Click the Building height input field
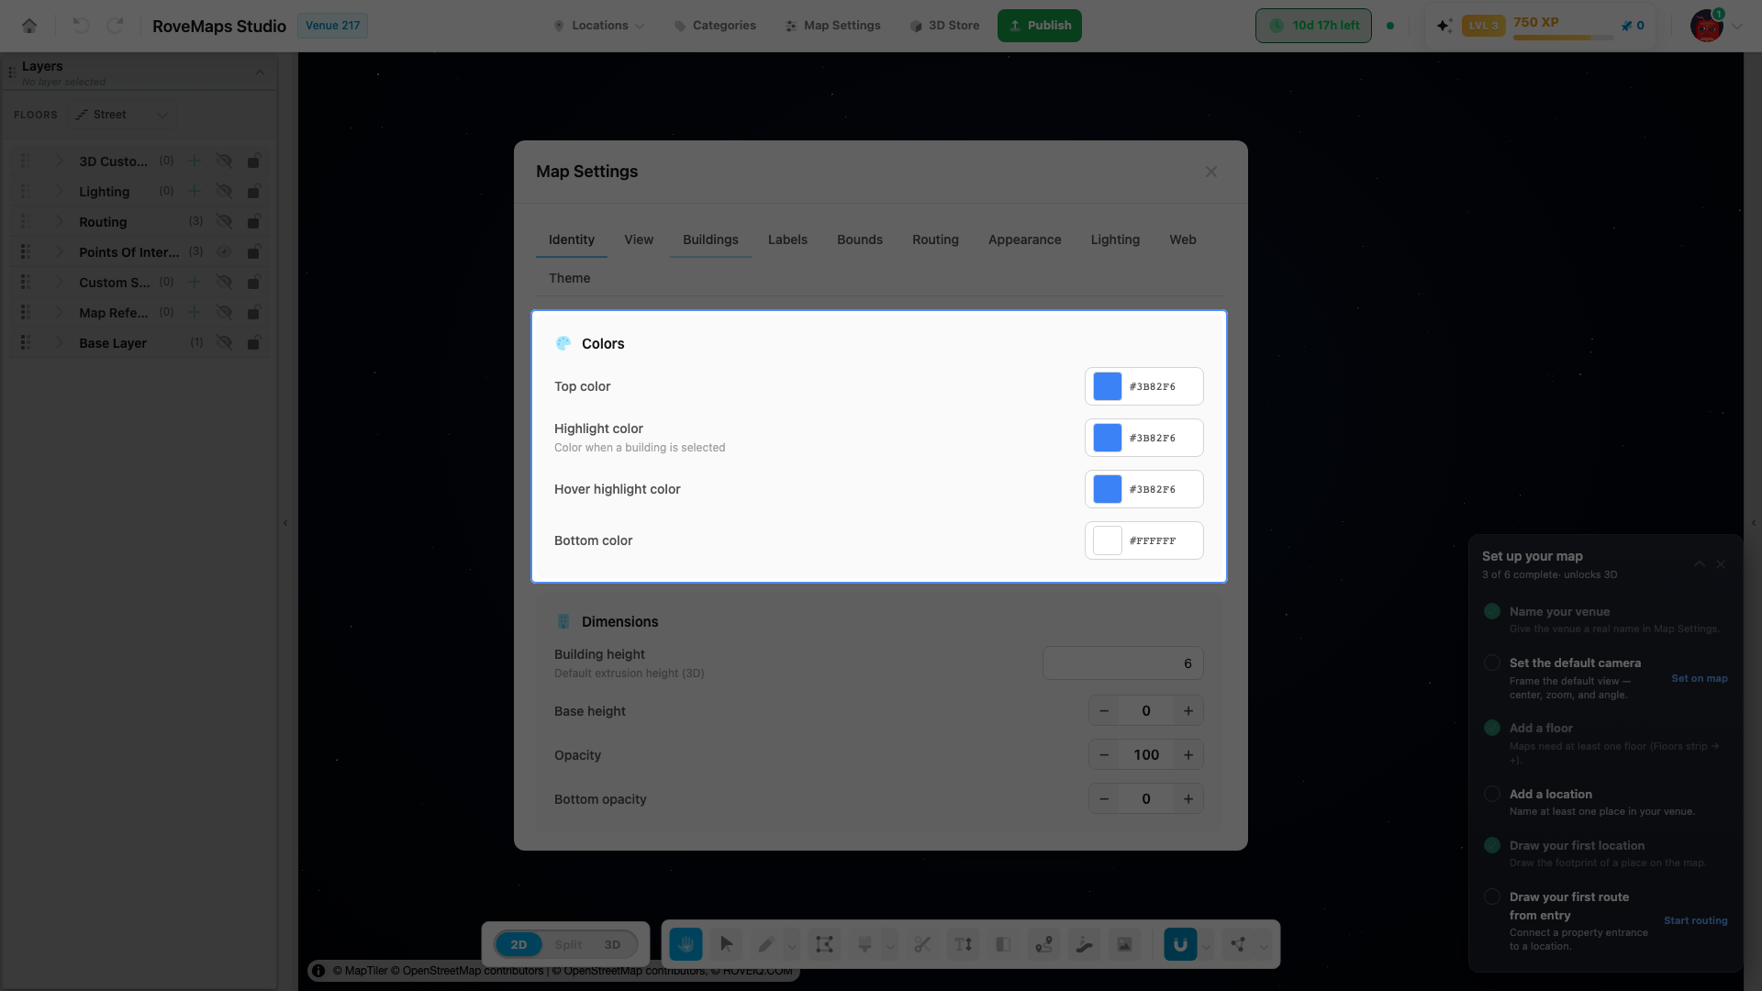This screenshot has width=1762, height=991. [x=1122, y=663]
